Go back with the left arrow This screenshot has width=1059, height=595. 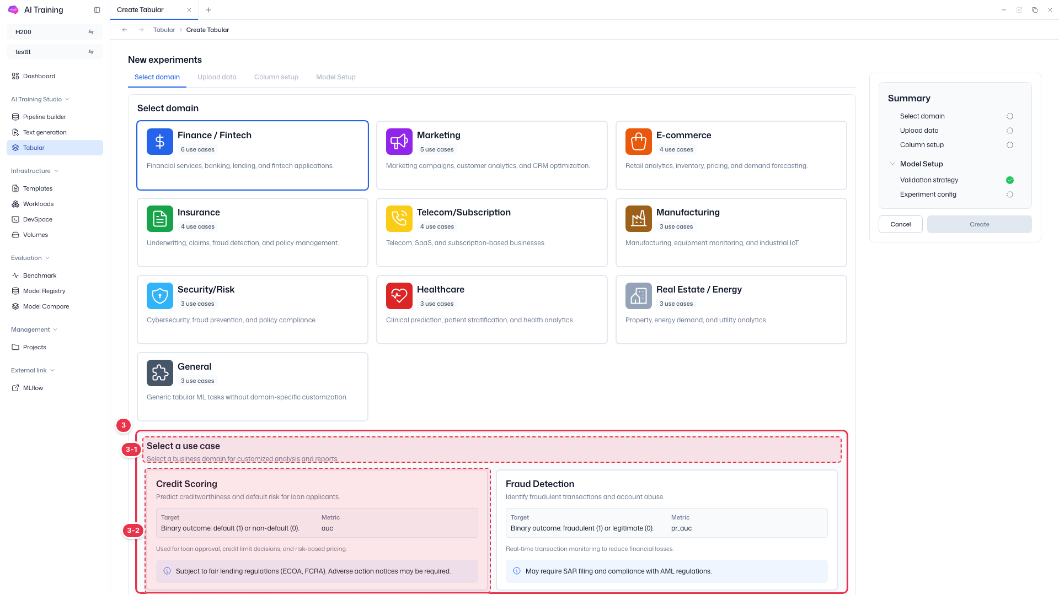click(x=125, y=30)
